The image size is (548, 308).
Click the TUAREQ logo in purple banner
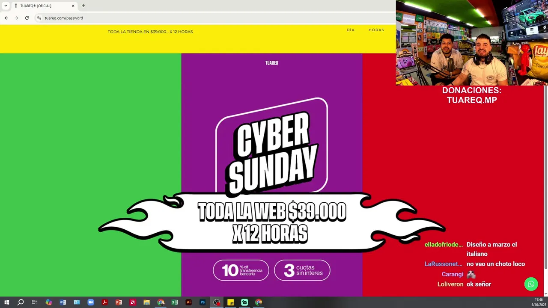[x=271, y=63]
